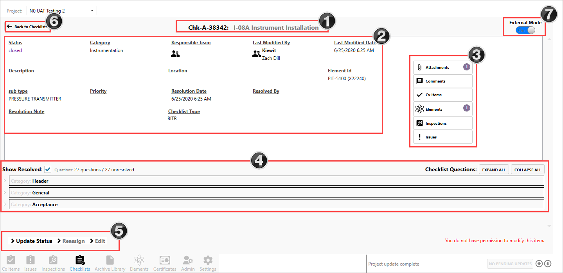This screenshot has width=563, height=273.
Task: Click NO PENDING UPDATES button
Action: pyautogui.click(x=510, y=264)
